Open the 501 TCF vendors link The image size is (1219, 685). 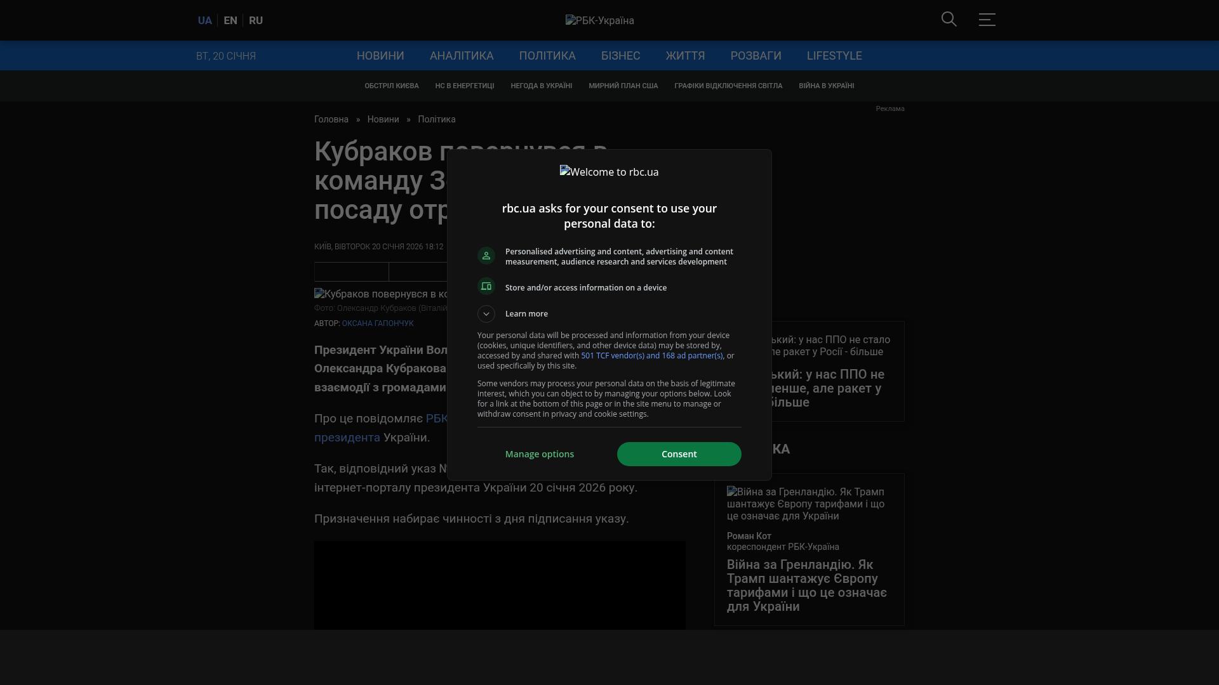[x=651, y=356]
